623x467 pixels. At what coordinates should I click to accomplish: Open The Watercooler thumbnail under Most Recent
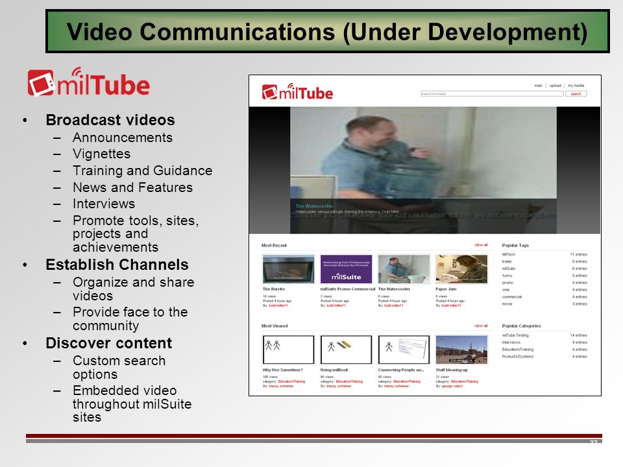coord(404,269)
